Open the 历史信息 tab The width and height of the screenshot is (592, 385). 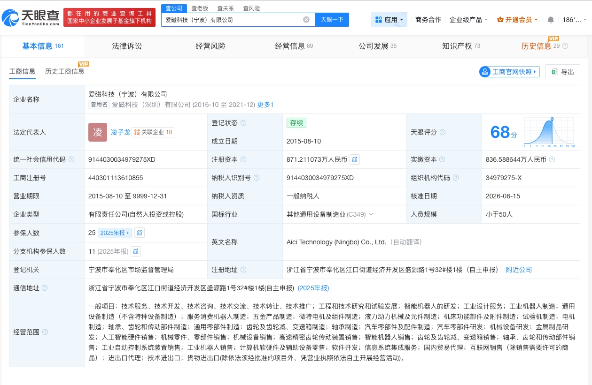540,46
